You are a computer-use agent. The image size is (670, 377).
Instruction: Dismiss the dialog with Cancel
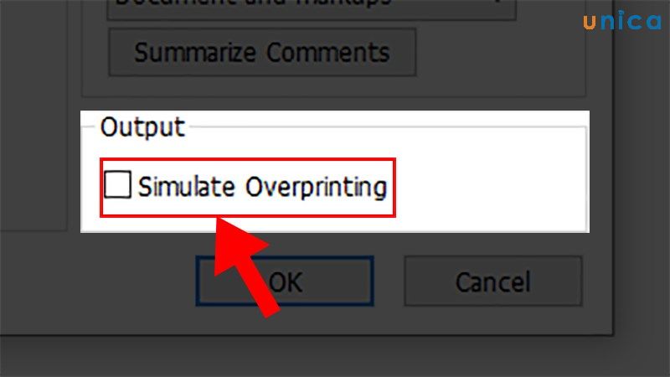pyautogui.click(x=493, y=281)
